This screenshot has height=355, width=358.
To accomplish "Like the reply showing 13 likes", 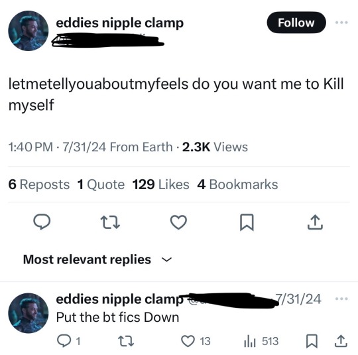I will pos(196,341).
